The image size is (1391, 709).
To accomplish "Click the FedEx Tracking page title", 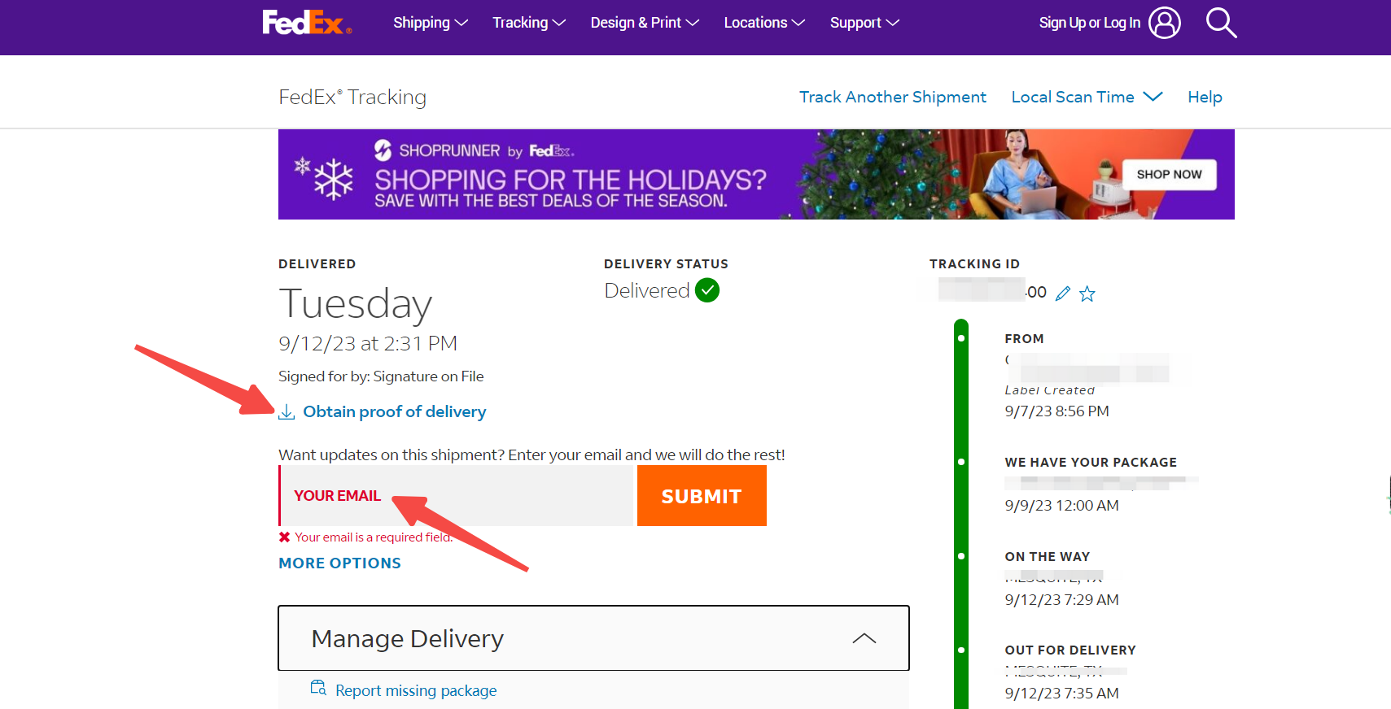I will coord(352,97).
